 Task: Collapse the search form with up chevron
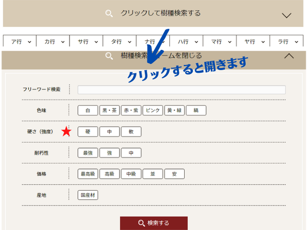tap(289, 56)
